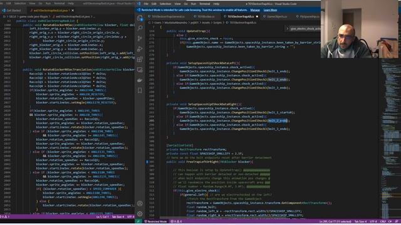Click the Assets folder in the breadcrumb path
The width and height of the screenshot is (401, 225).
pos(206,22)
